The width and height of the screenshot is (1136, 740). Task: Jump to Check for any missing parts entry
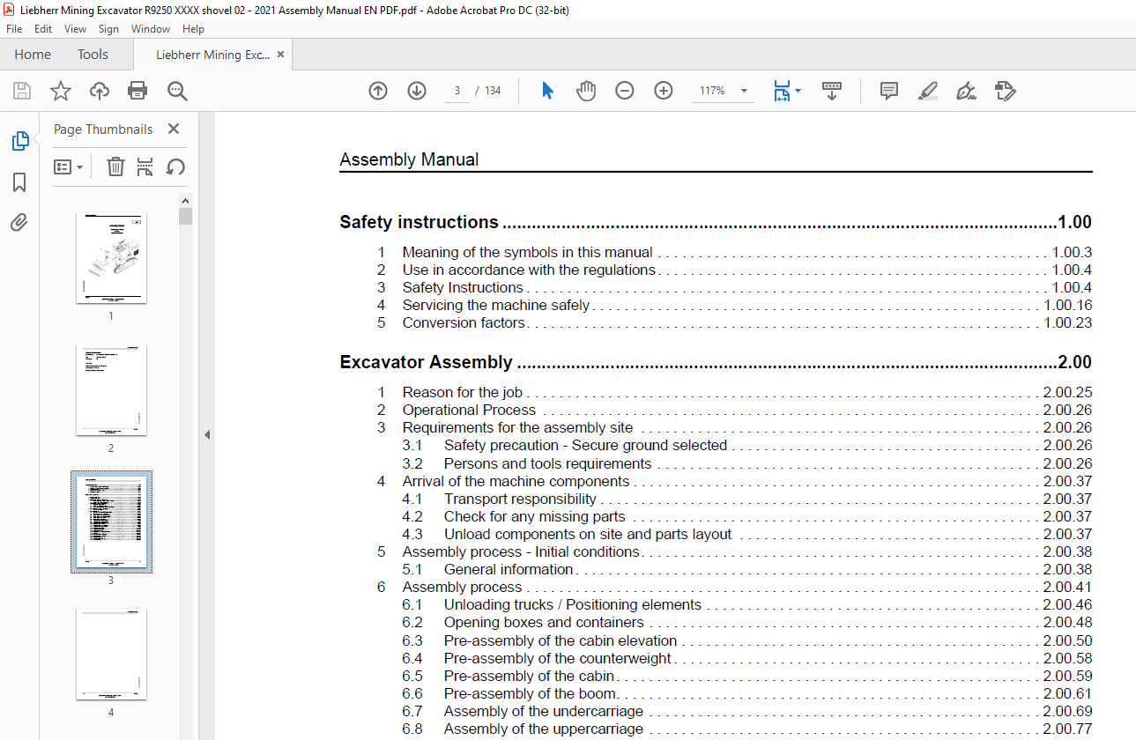coord(747,516)
